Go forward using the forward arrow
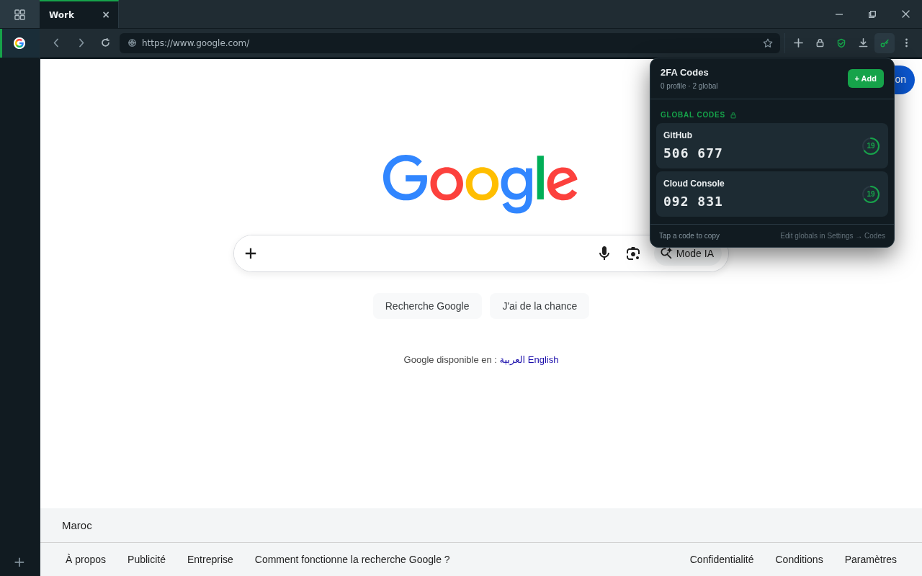This screenshot has height=576, width=922. (81, 43)
